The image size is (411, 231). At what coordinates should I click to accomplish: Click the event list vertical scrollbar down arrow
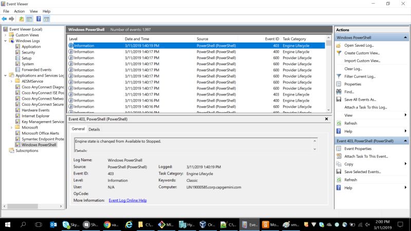point(328,110)
